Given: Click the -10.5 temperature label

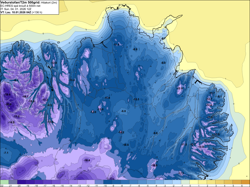Looking at the screenshot, I should click(136, 99).
